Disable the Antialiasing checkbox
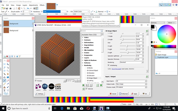 [109, 65]
